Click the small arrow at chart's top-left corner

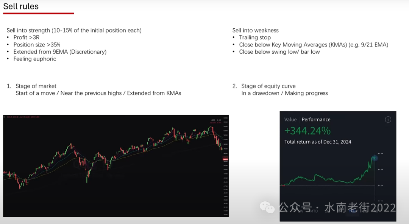[5, 117]
